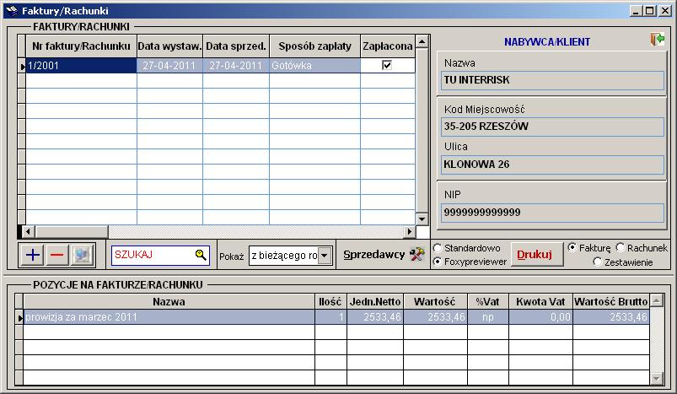Viewport: 677px width, 394px height.
Task: Click the NIP field 9999999999999
Action: (552, 213)
